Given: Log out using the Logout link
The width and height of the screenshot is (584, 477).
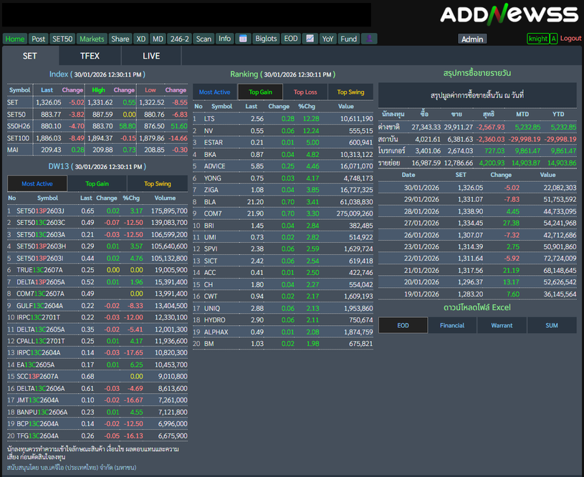Looking at the screenshot, I should (570, 39).
